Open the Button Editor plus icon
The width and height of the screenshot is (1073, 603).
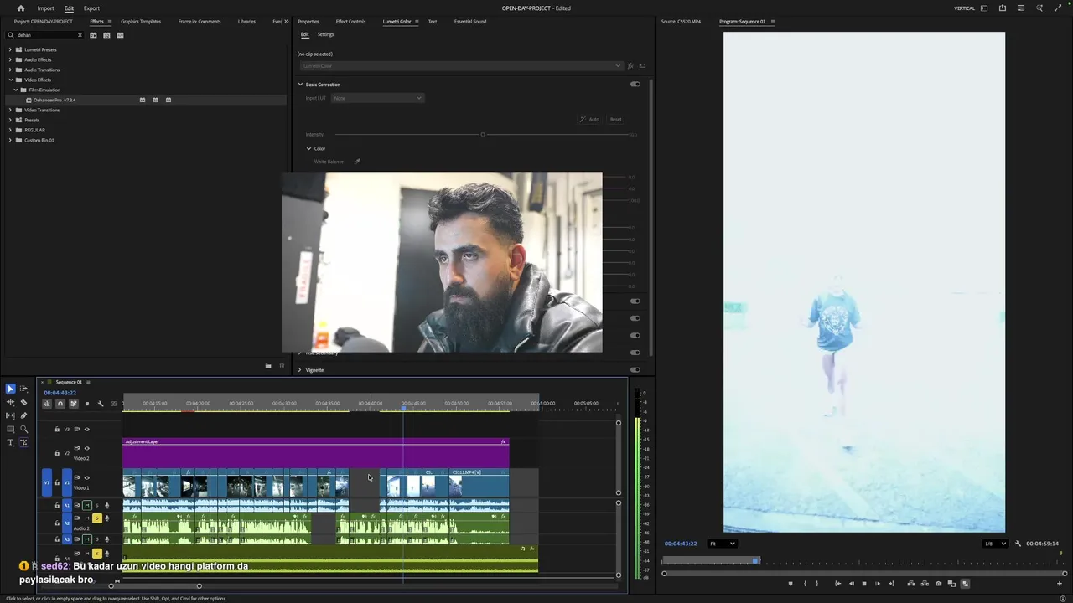tap(1060, 584)
